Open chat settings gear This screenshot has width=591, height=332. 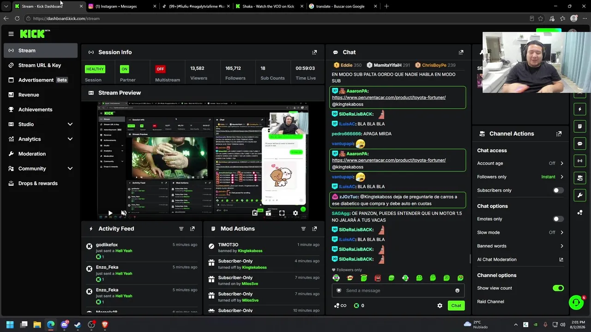click(440, 306)
